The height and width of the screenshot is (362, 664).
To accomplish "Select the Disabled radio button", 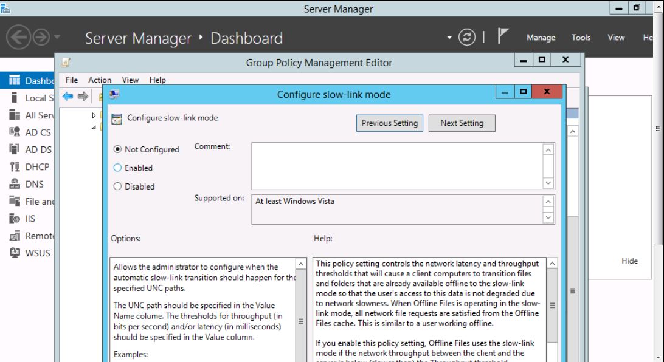I will click(x=117, y=186).
